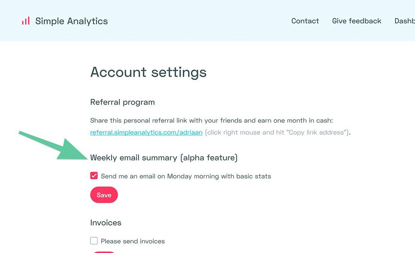This screenshot has height=253, width=415.
Task: Enable the Please send invoices checkbox
Action: pyautogui.click(x=94, y=241)
